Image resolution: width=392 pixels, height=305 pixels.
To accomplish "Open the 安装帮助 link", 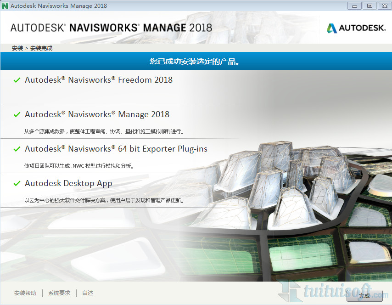I will pos(25,293).
